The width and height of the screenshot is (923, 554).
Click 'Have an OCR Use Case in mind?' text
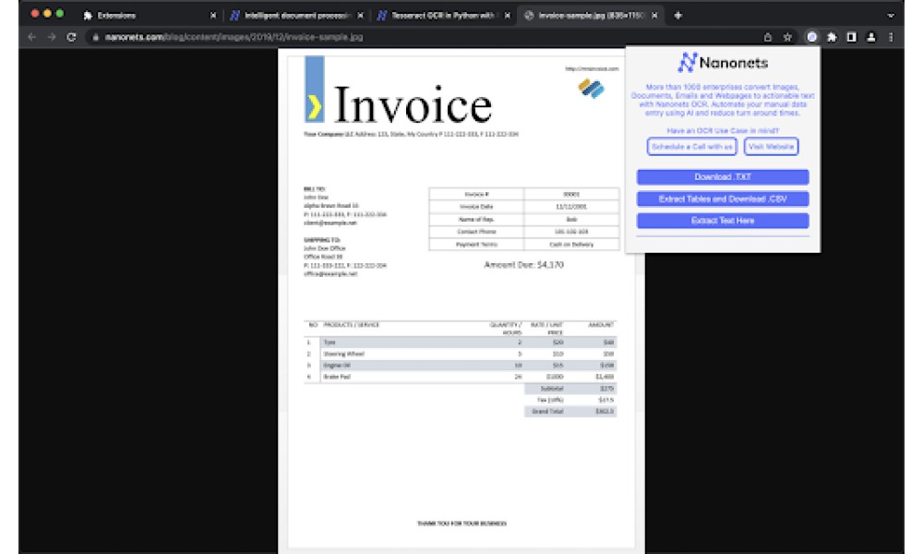(x=723, y=131)
